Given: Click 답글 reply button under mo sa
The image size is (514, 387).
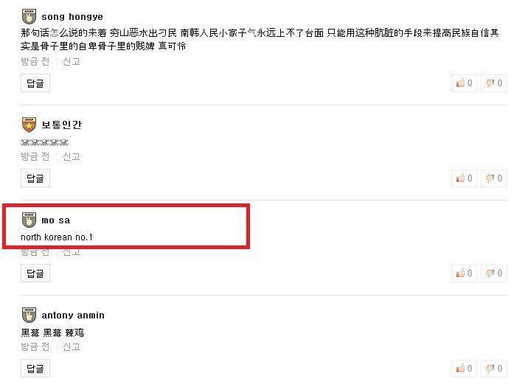Looking at the screenshot, I should (x=35, y=273).
